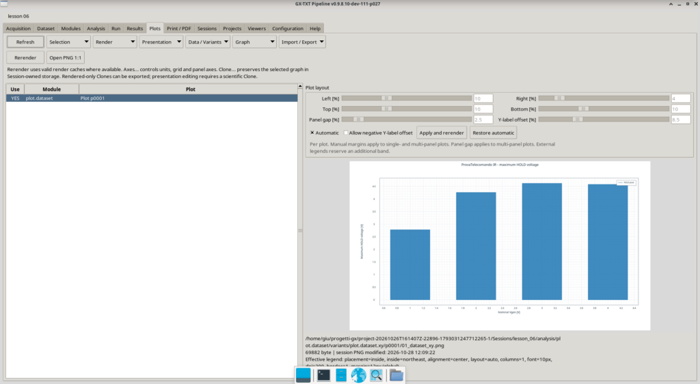700x384 pixels.
Task: Open the file manager cabinet dock icon
Action: (341, 376)
